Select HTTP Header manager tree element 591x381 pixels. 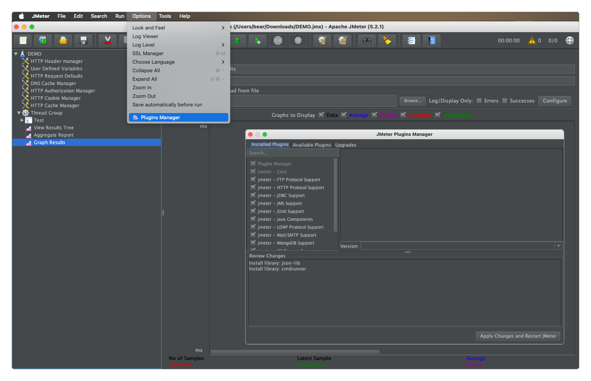57,61
